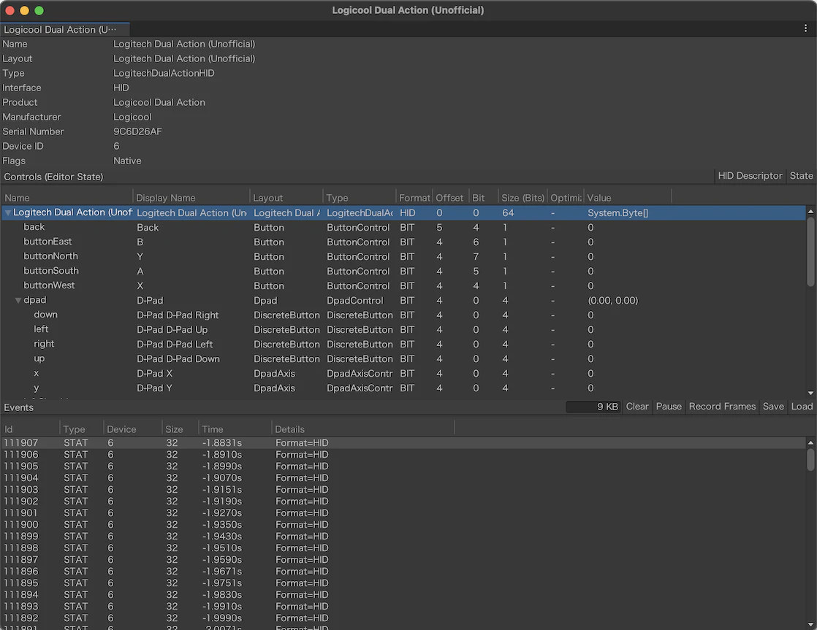Click the serial number 9C6D26AF value
817x630 pixels.
point(137,131)
